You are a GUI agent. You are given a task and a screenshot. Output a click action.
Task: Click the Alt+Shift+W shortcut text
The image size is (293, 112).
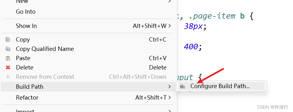[x=150, y=26]
